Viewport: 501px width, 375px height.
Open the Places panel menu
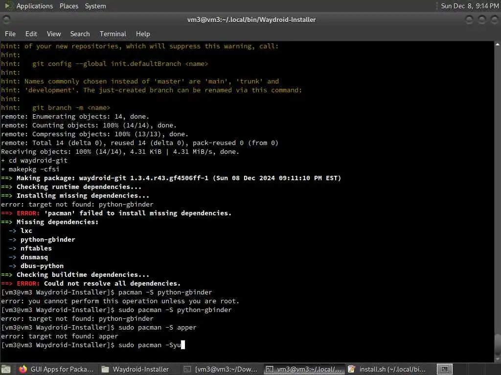click(x=68, y=6)
